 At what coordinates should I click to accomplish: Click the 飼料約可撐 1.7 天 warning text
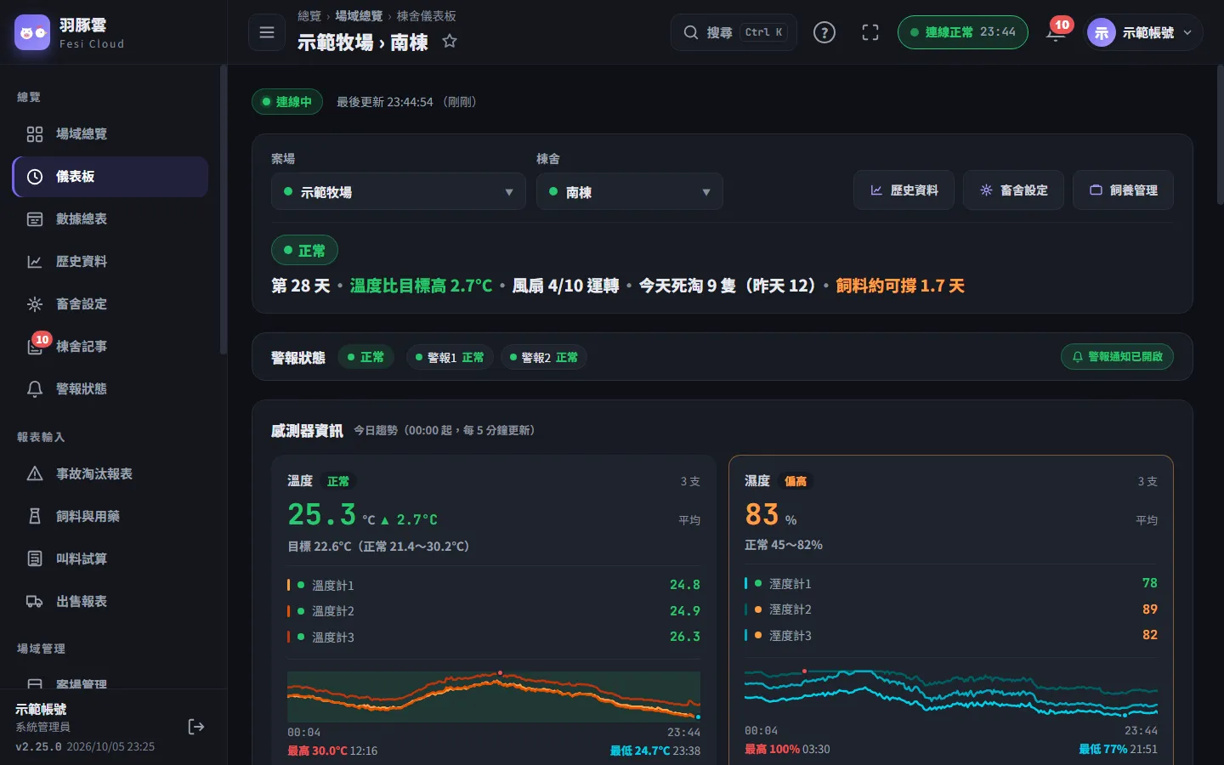pos(900,286)
